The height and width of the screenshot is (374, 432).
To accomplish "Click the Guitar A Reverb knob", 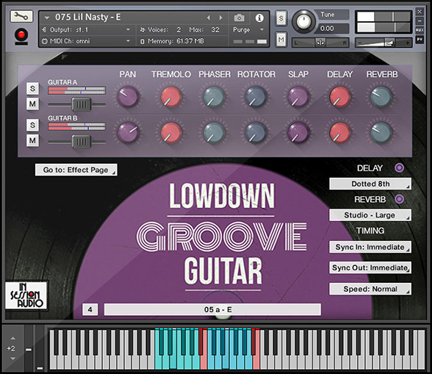I will coord(381,96).
